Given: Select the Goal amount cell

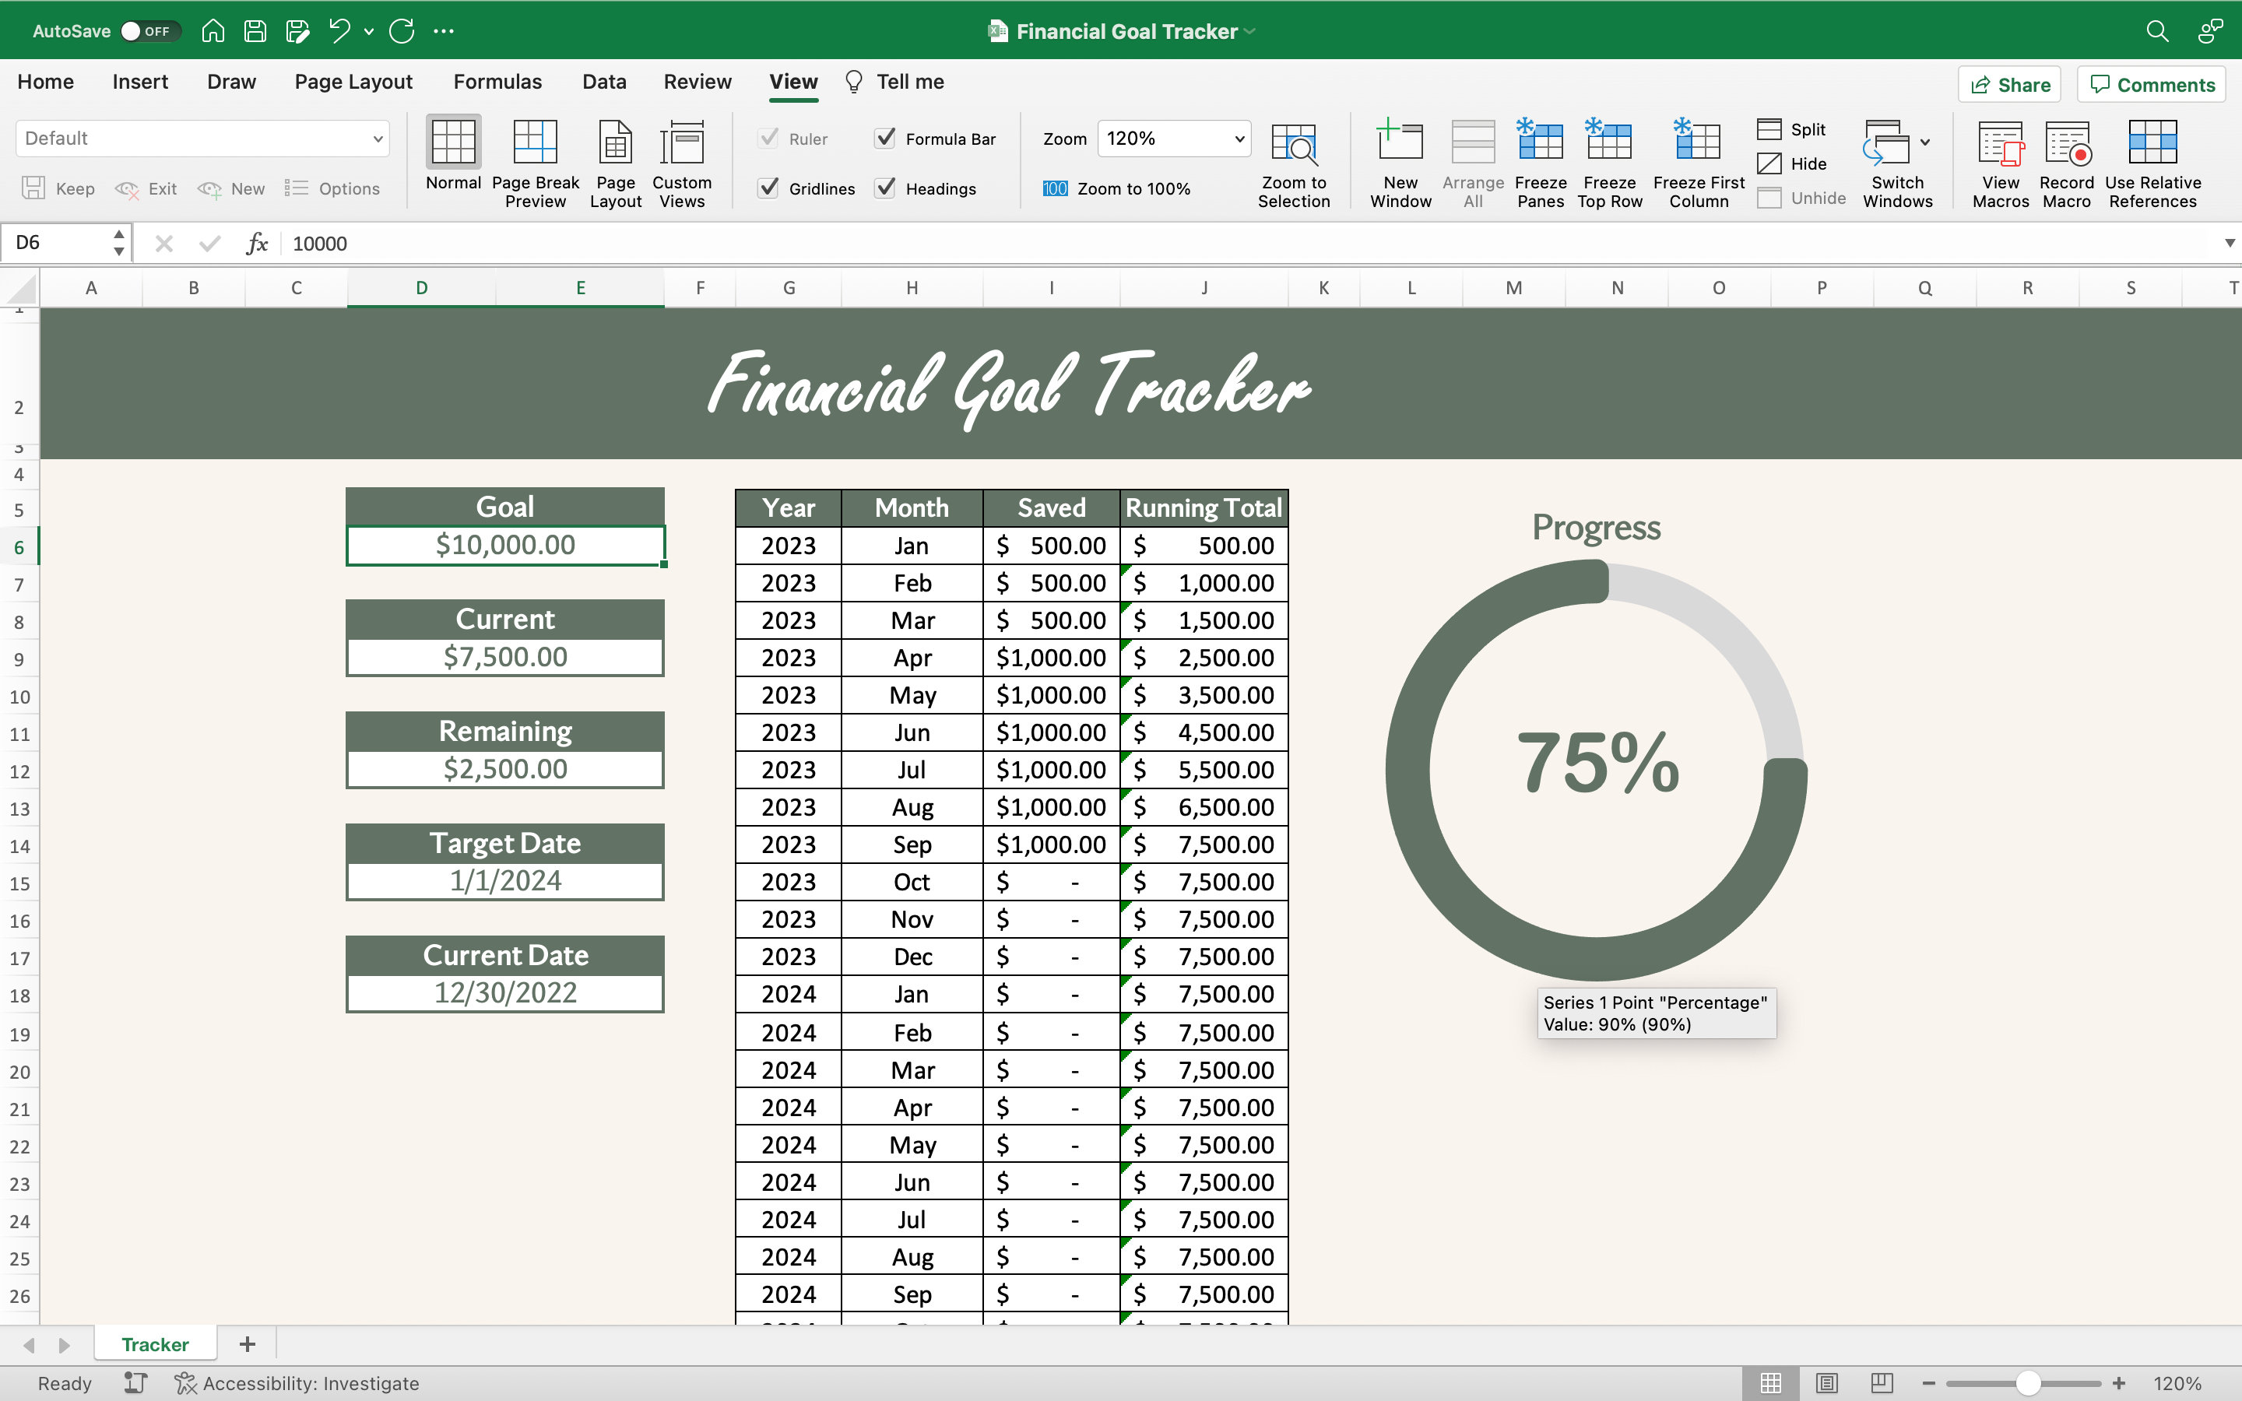Looking at the screenshot, I should point(505,545).
